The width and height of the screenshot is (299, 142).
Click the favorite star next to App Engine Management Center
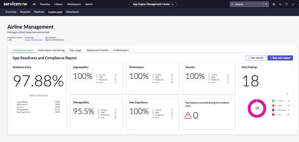(x=172, y=4)
